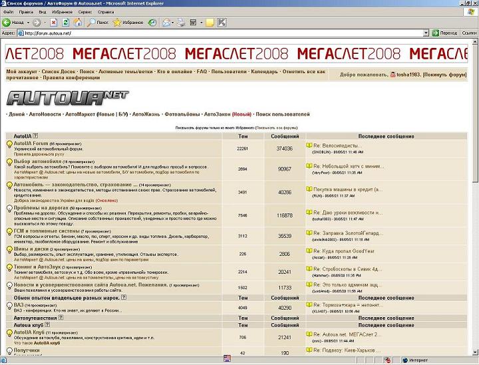This screenshot has height=365, width=479.
Task: Toggle the box next to Autoua клуб category
Action: coord(46,326)
